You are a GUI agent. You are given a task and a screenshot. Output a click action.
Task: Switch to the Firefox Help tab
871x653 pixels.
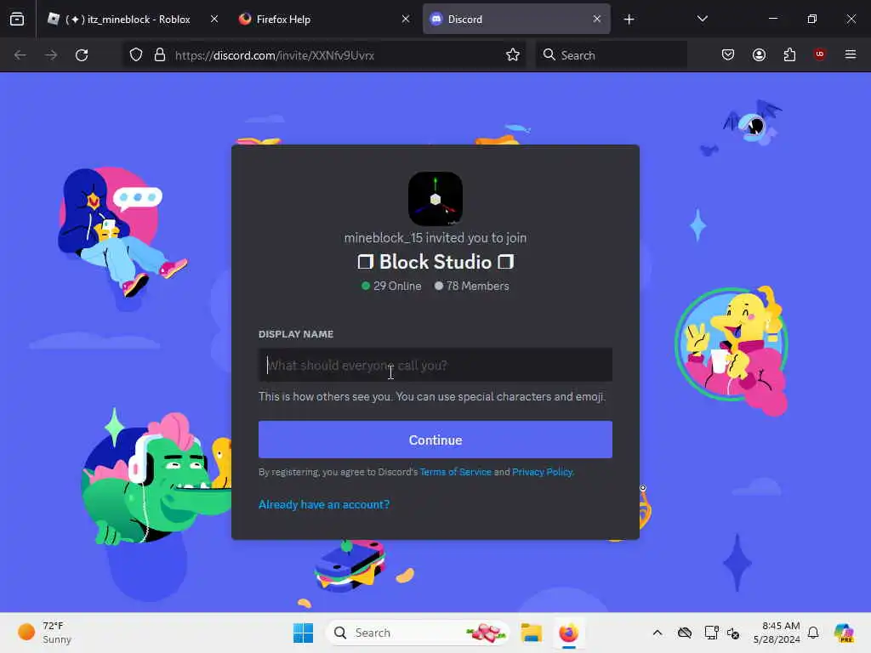click(x=324, y=19)
